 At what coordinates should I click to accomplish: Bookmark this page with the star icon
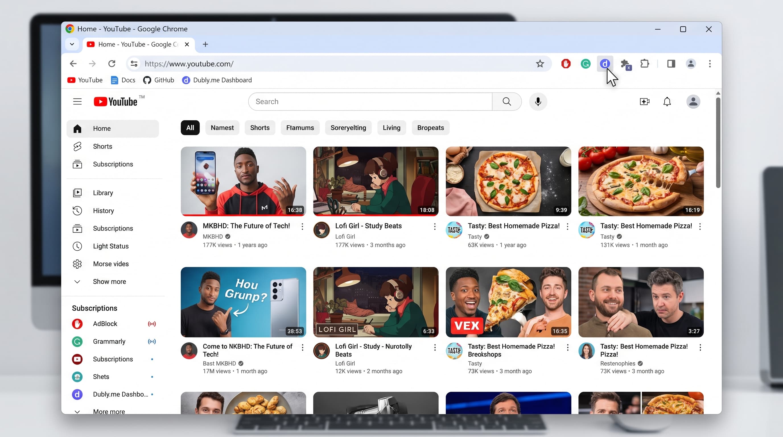pos(540,64)
